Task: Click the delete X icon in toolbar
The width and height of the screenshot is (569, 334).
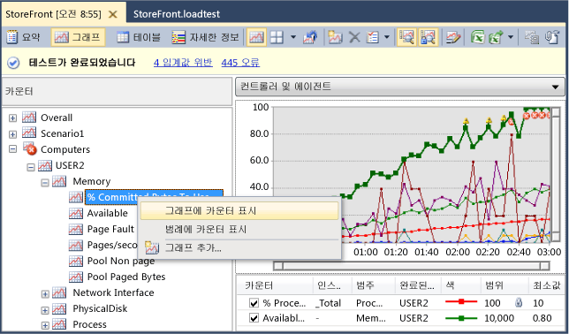Action: tap(354, 37)
